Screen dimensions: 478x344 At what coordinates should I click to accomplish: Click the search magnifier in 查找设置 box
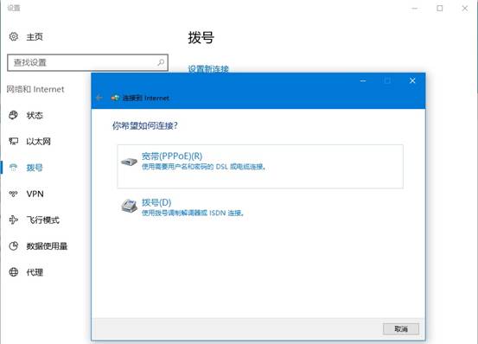coord(161,62)
